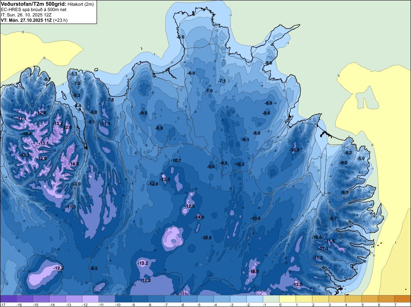Click the -5.7 temperature value on map

(47, 79)
